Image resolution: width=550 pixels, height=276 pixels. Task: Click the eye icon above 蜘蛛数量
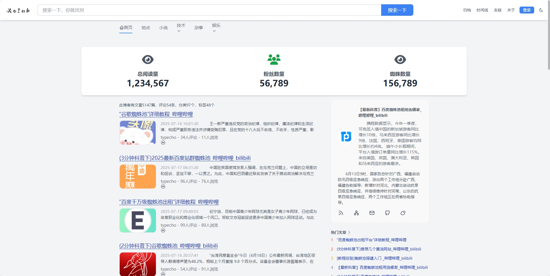400,60
